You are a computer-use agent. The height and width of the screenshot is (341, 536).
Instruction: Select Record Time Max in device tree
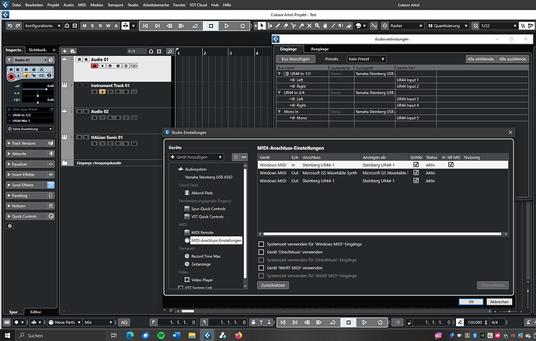(206, 256)
